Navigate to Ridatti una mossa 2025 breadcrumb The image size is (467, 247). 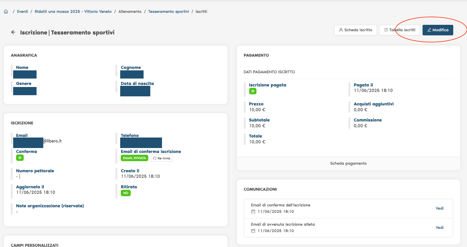click(x=73, y=12)
